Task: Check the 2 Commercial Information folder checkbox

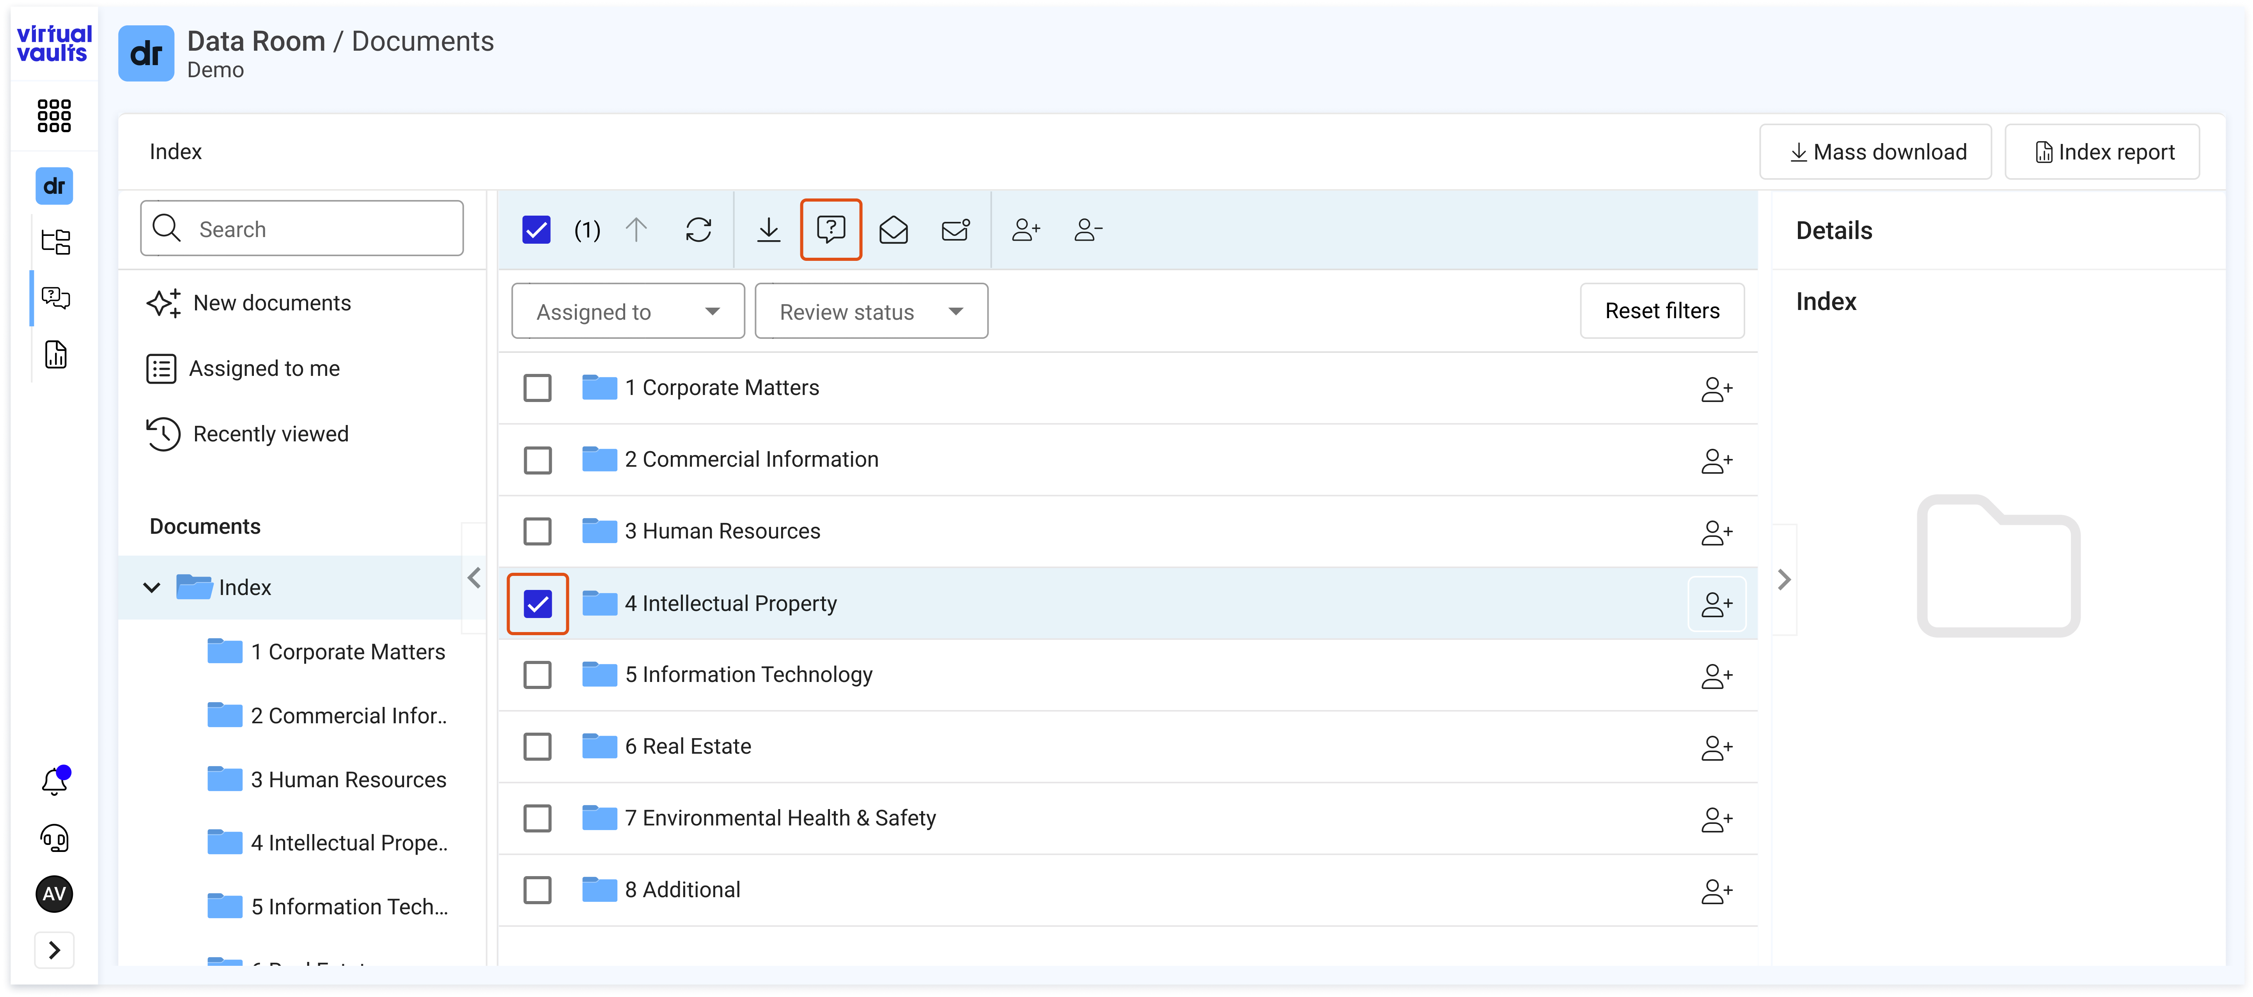Action: click(x=537, y=459)
